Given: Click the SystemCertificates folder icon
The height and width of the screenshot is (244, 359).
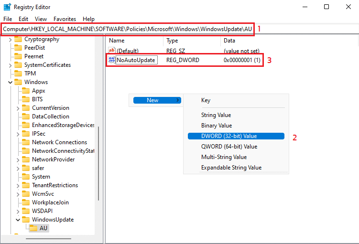Looking at the screenshot, I should click(x=18, y=65).
